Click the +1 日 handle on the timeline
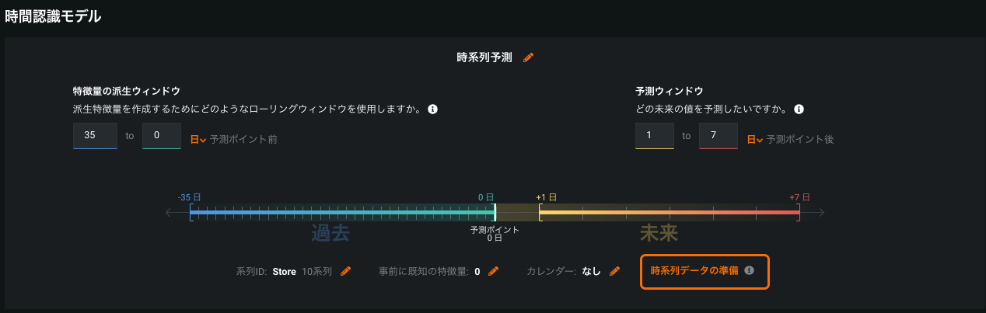Viewport: 986px width, 313px height. 539,212
